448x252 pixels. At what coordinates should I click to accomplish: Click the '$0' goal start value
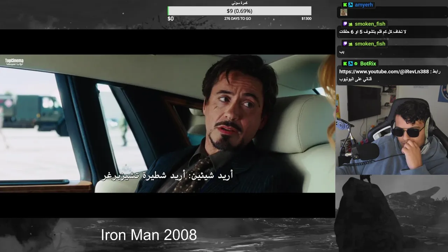tap(170, 19)
